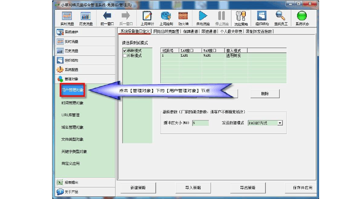The height and width of the screenshot is (199, 345).
Task: Open the 系统状态 green ball icon
Action: tap(302, 18)
